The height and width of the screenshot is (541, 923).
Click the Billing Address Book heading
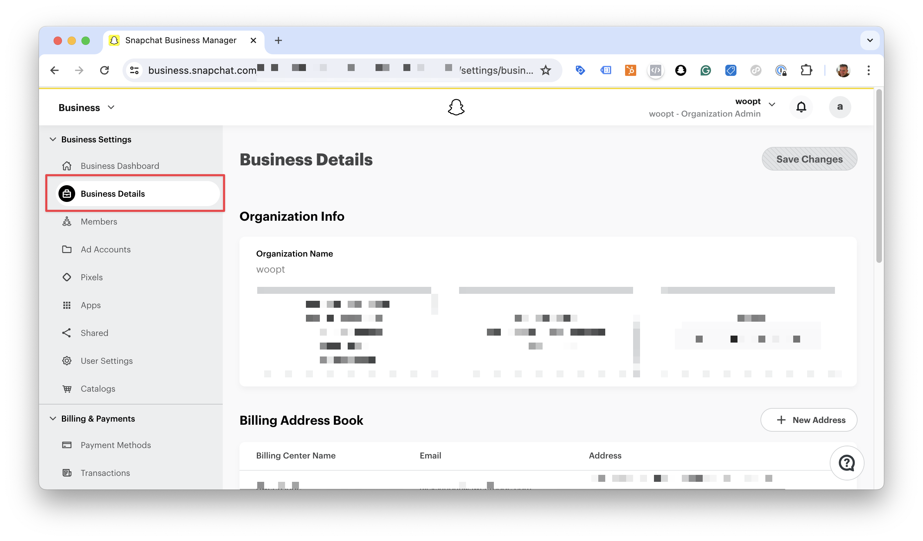tap(301, 420)
